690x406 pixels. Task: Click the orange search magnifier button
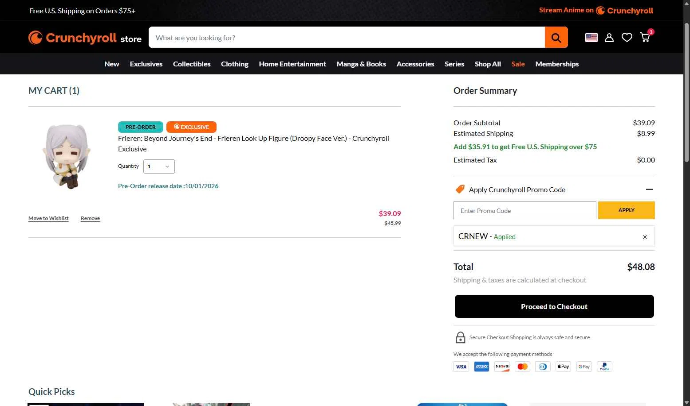556,38
